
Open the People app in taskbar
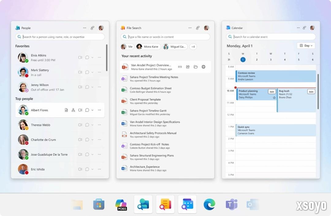(143, 204)
